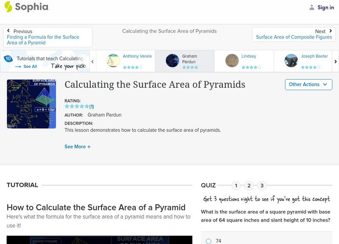Open Lindsey tutorial tab

(x=245, y=61)
